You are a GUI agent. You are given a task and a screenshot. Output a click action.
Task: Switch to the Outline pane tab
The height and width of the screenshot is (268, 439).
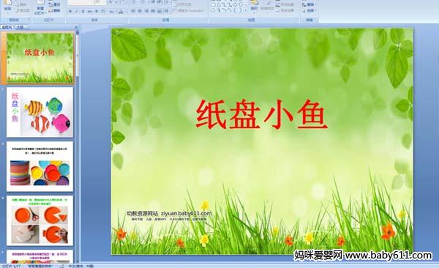click(19, 27)
